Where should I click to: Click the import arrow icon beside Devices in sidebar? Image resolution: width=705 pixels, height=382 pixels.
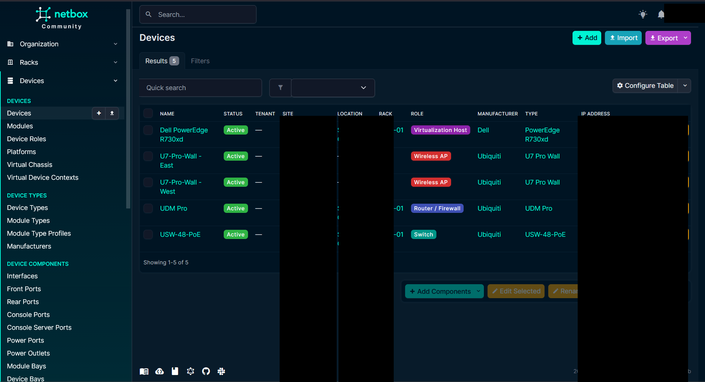(112, 113)
